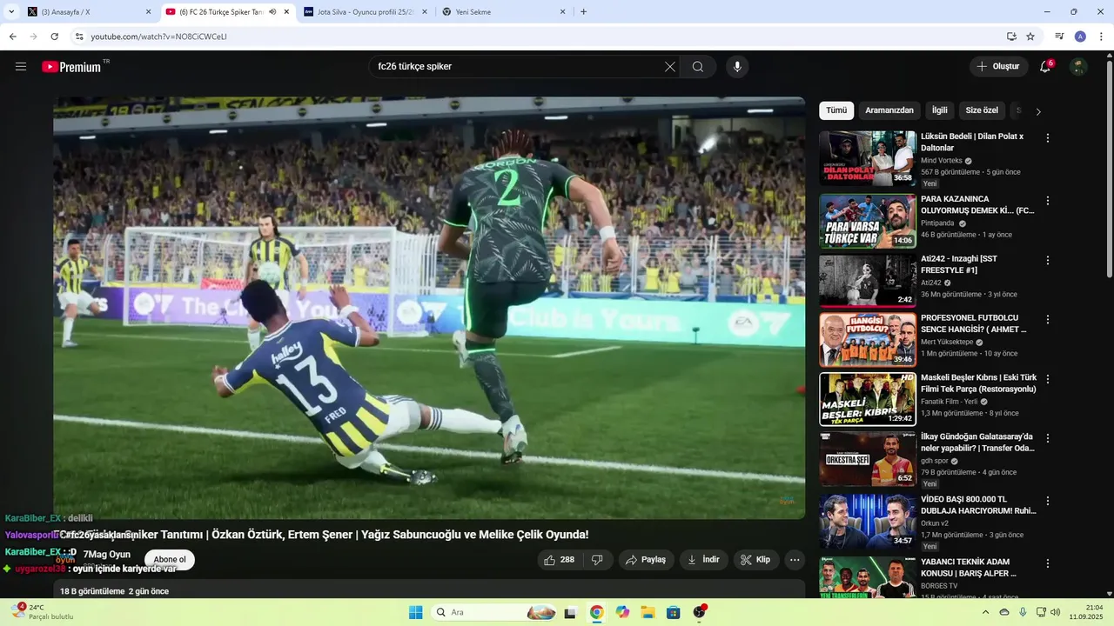Open options for VİDEO BAŞI 800.000 TL video
Screen dimensions: 1114x626
pos(1048,501)
